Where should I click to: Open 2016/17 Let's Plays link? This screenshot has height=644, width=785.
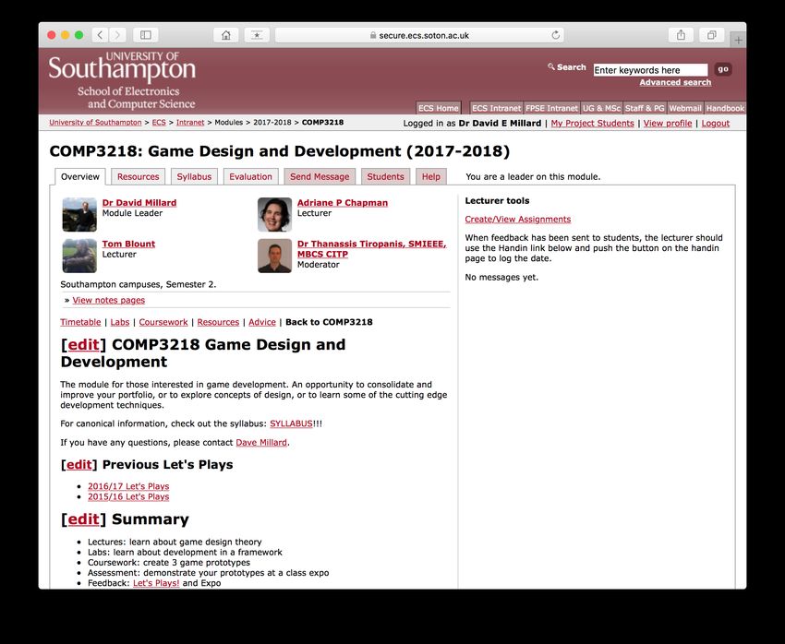[128, 486]
